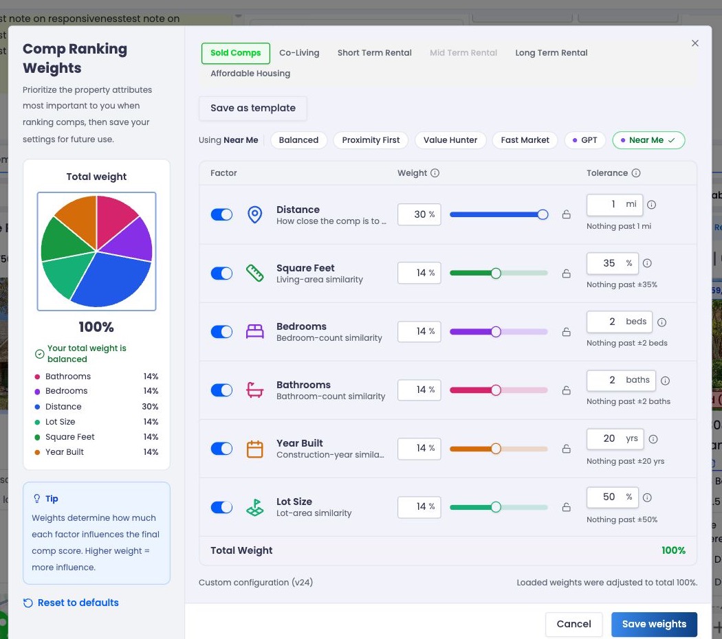The image size is (722, 639).
Task: Show info for Year Built tolerance
Action: (653, 439)
